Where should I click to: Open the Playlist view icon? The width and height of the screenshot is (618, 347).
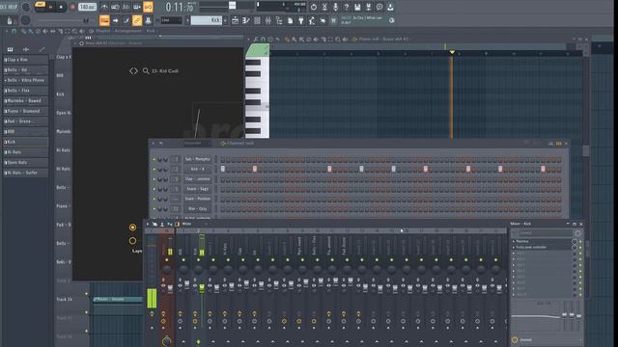click(x=236, y=20)
